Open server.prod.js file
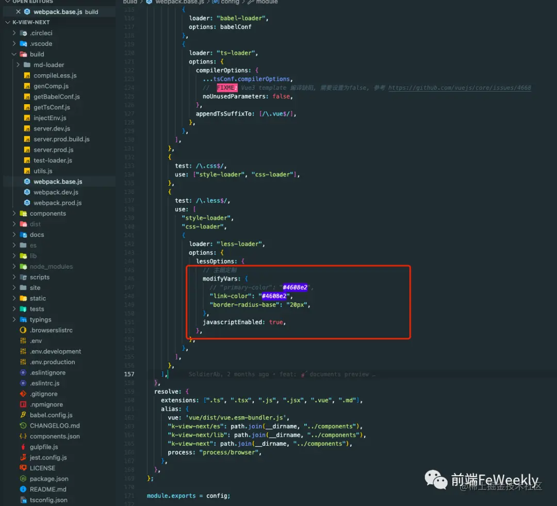The image size is (557, 506). click(54, 150)
